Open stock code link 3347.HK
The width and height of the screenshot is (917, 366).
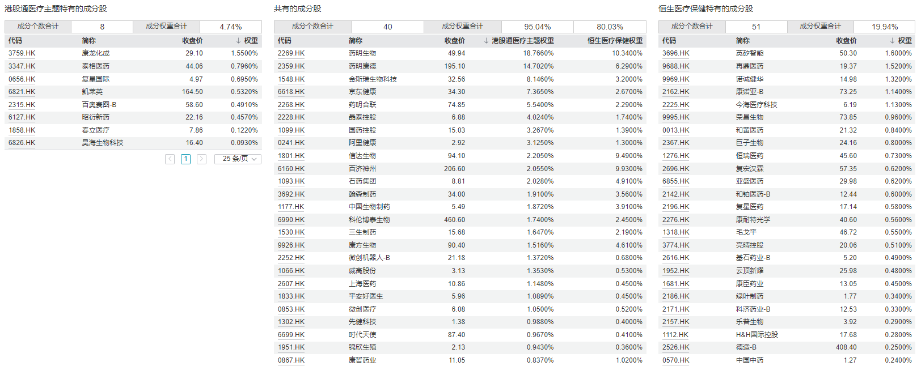[x=22, y=66]
